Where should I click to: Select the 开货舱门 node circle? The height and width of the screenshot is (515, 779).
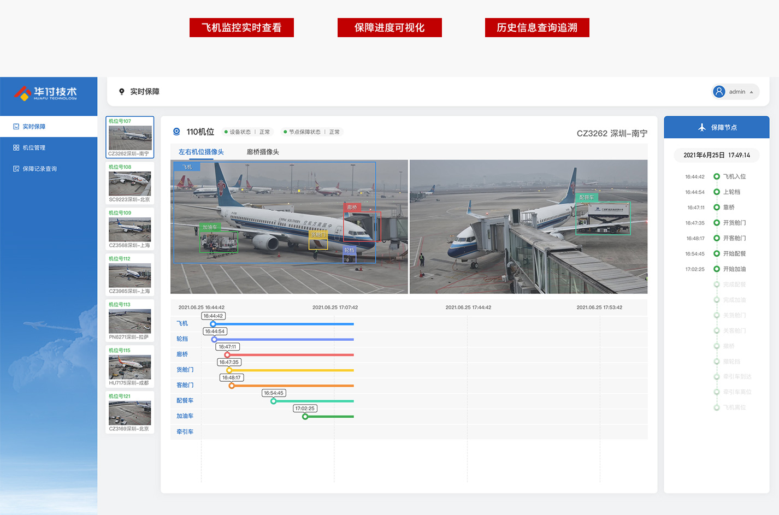(x=717, y=223)
